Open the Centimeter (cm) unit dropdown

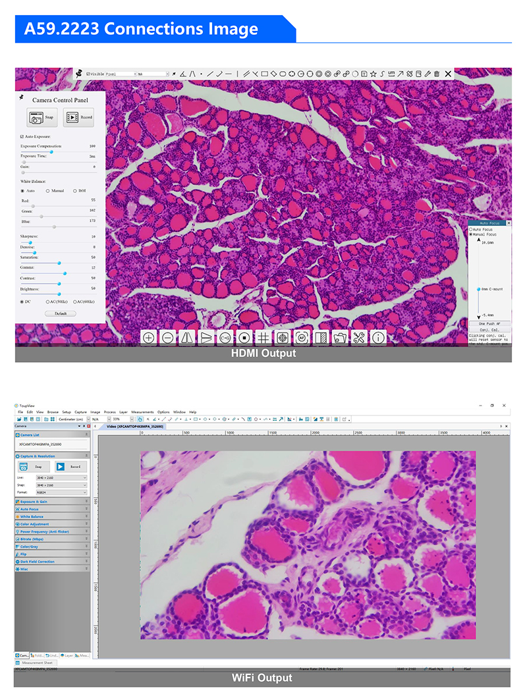pyautogui.click(x=71, y=419)
